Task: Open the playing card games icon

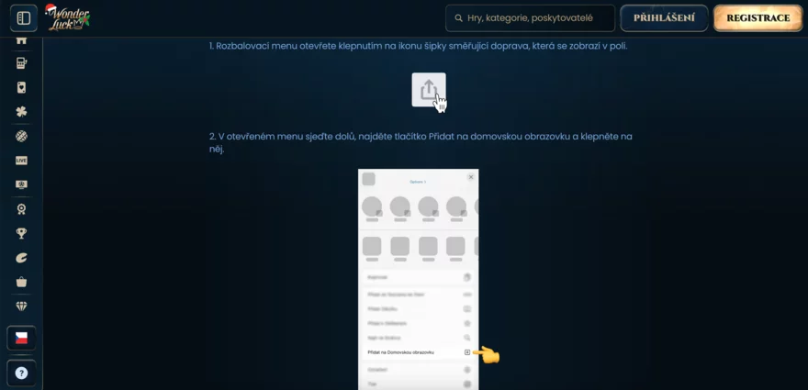Action: click(21, 88)
